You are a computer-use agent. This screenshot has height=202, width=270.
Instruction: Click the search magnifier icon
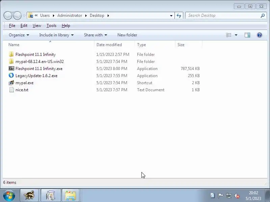tap(263, 15)
